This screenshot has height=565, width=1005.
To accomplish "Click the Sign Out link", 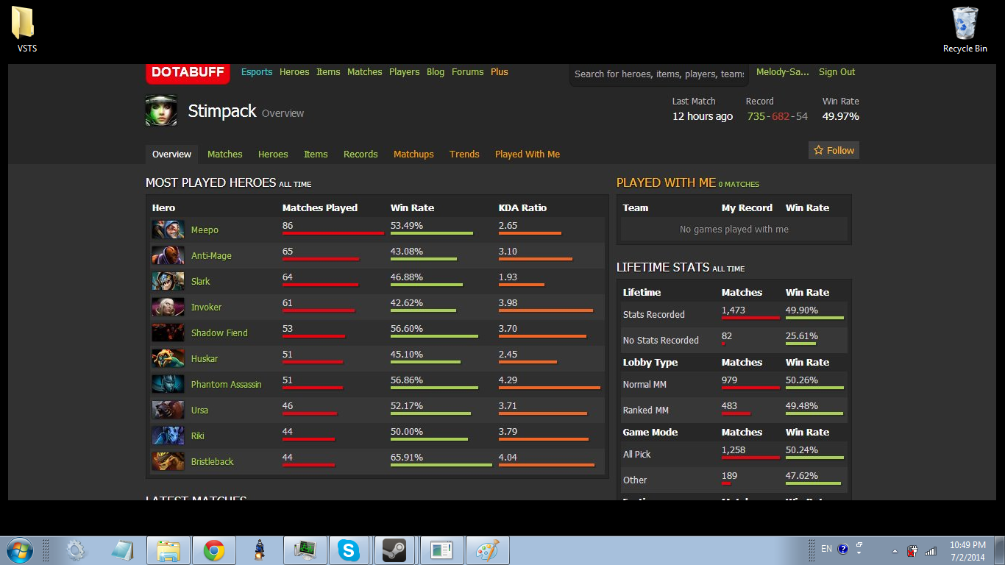I will pos(837,72).
